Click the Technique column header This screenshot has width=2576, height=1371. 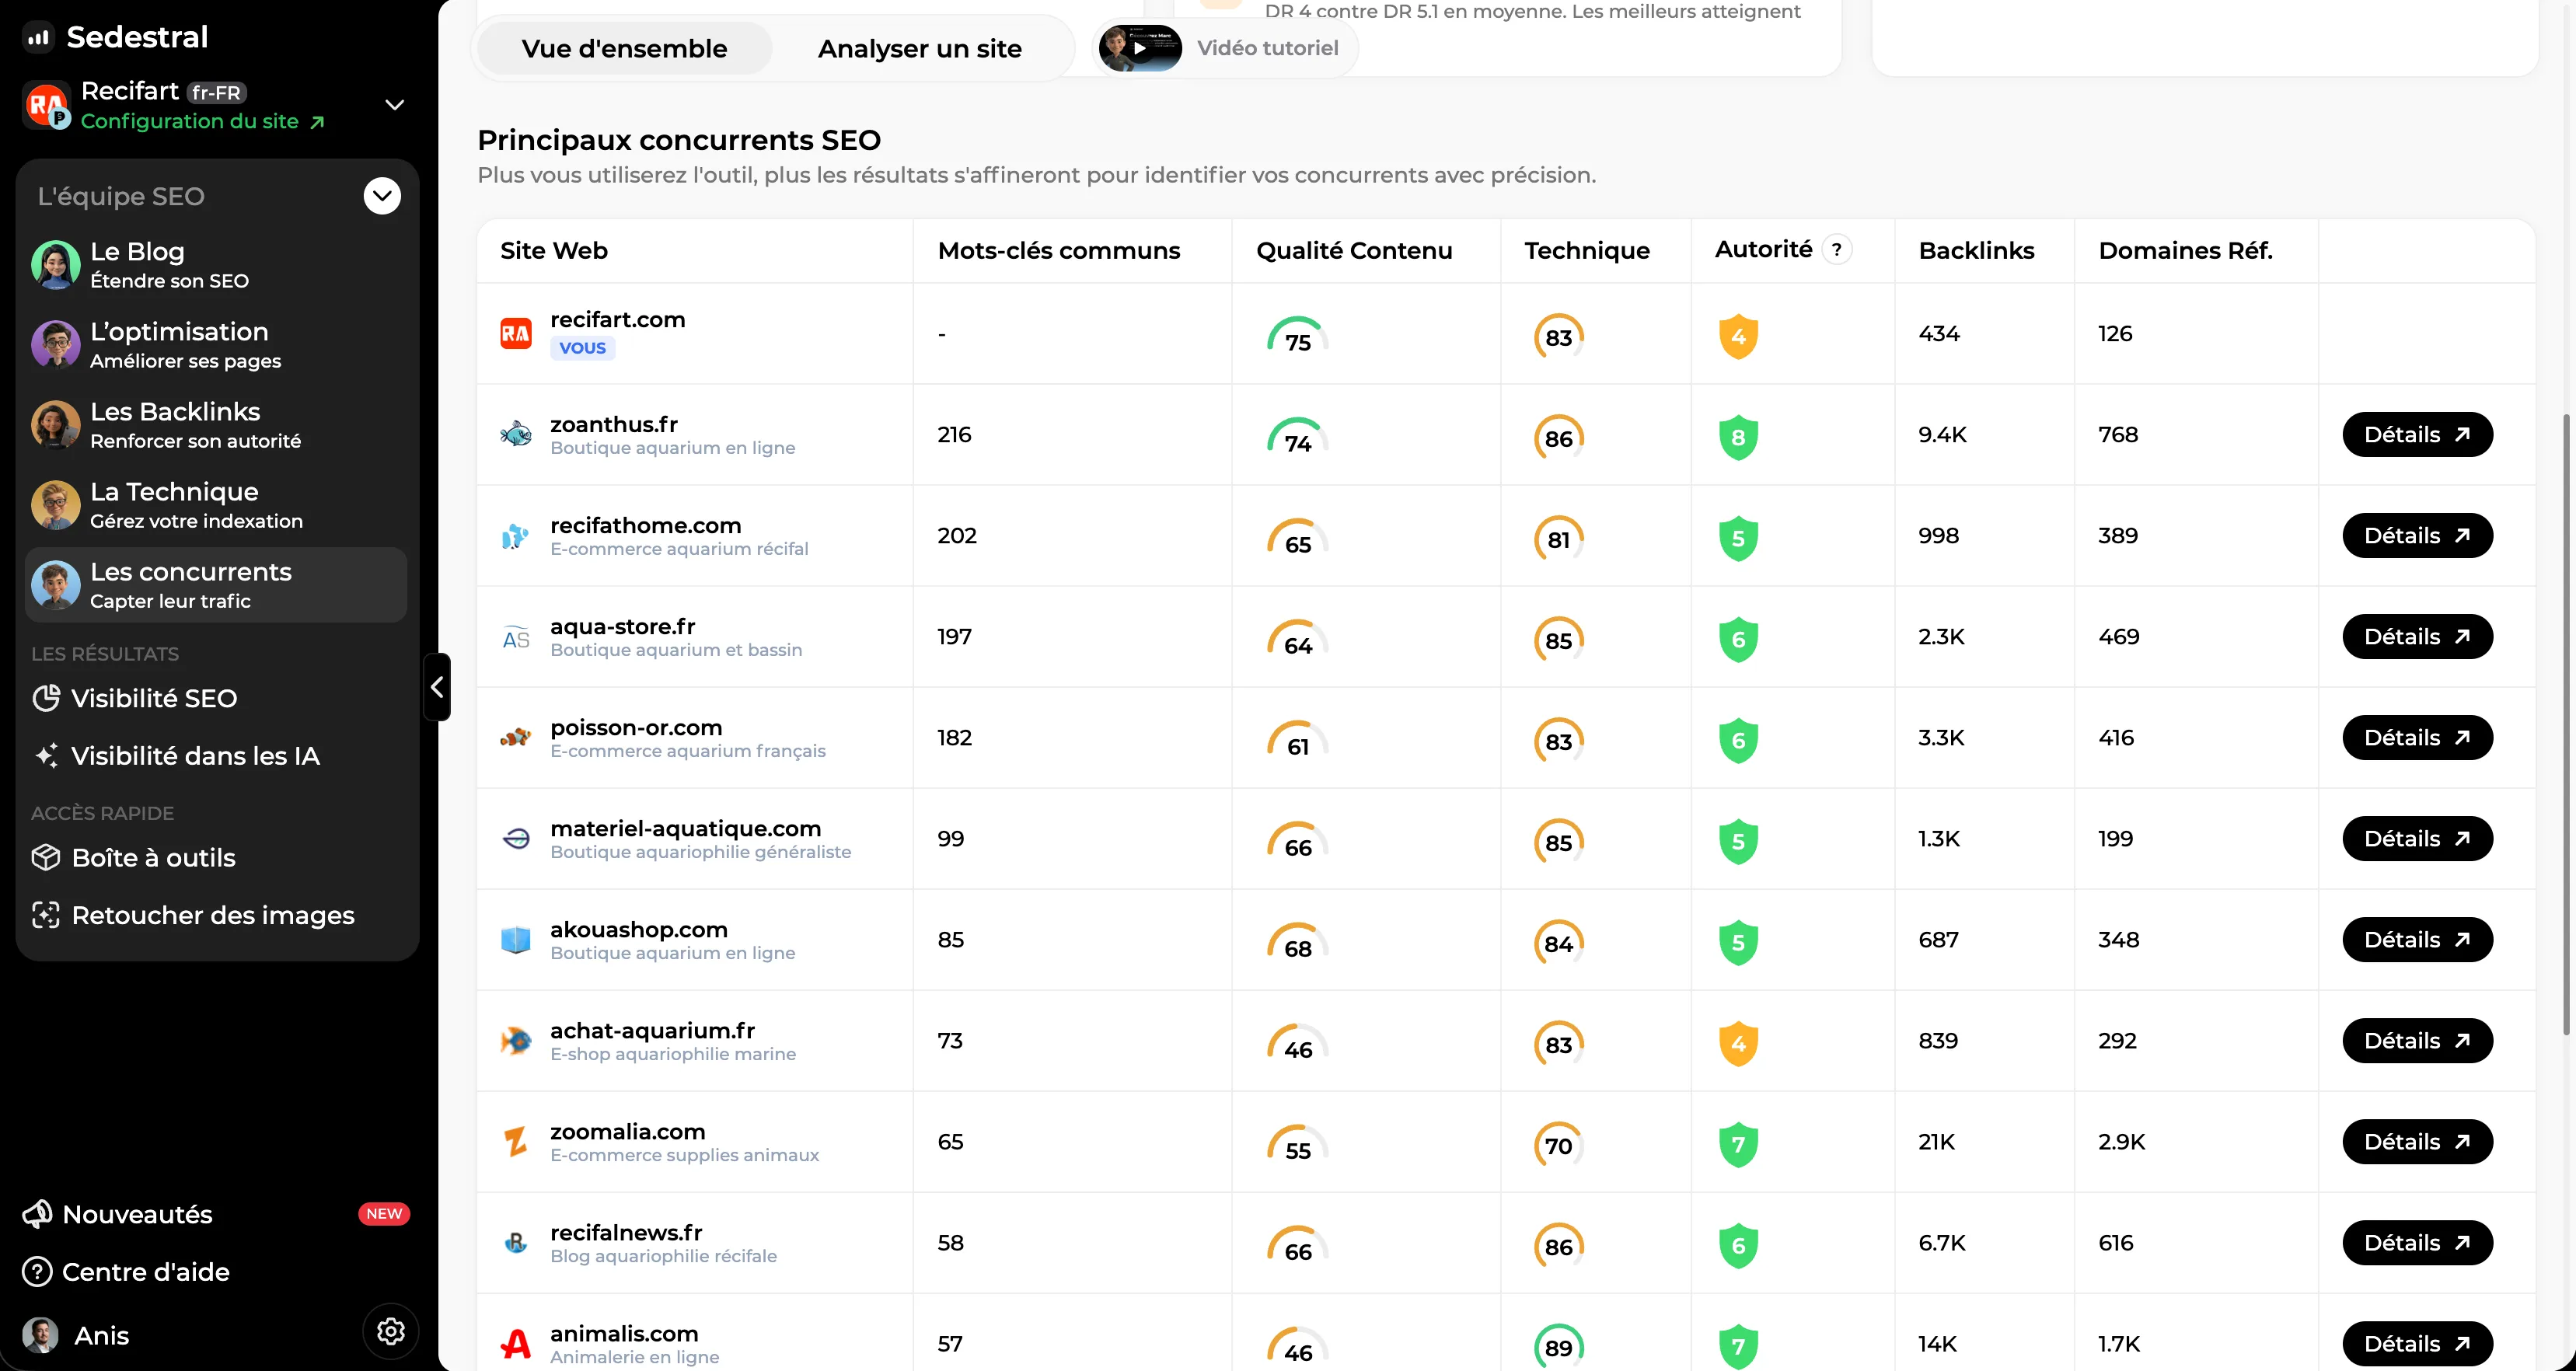tap(1586, 251)
